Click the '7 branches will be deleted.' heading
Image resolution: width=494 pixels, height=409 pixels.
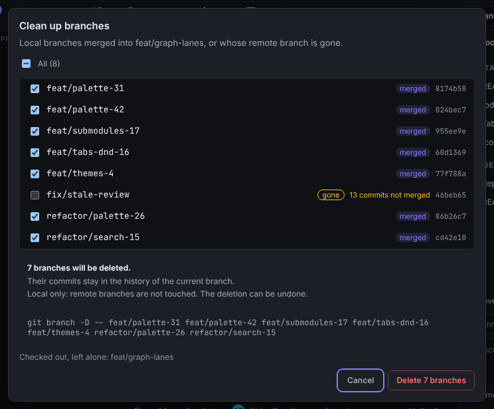point(79,268)
